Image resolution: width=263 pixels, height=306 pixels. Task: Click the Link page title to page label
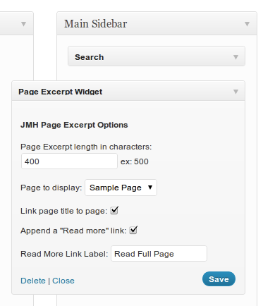(x=63, y=211)
